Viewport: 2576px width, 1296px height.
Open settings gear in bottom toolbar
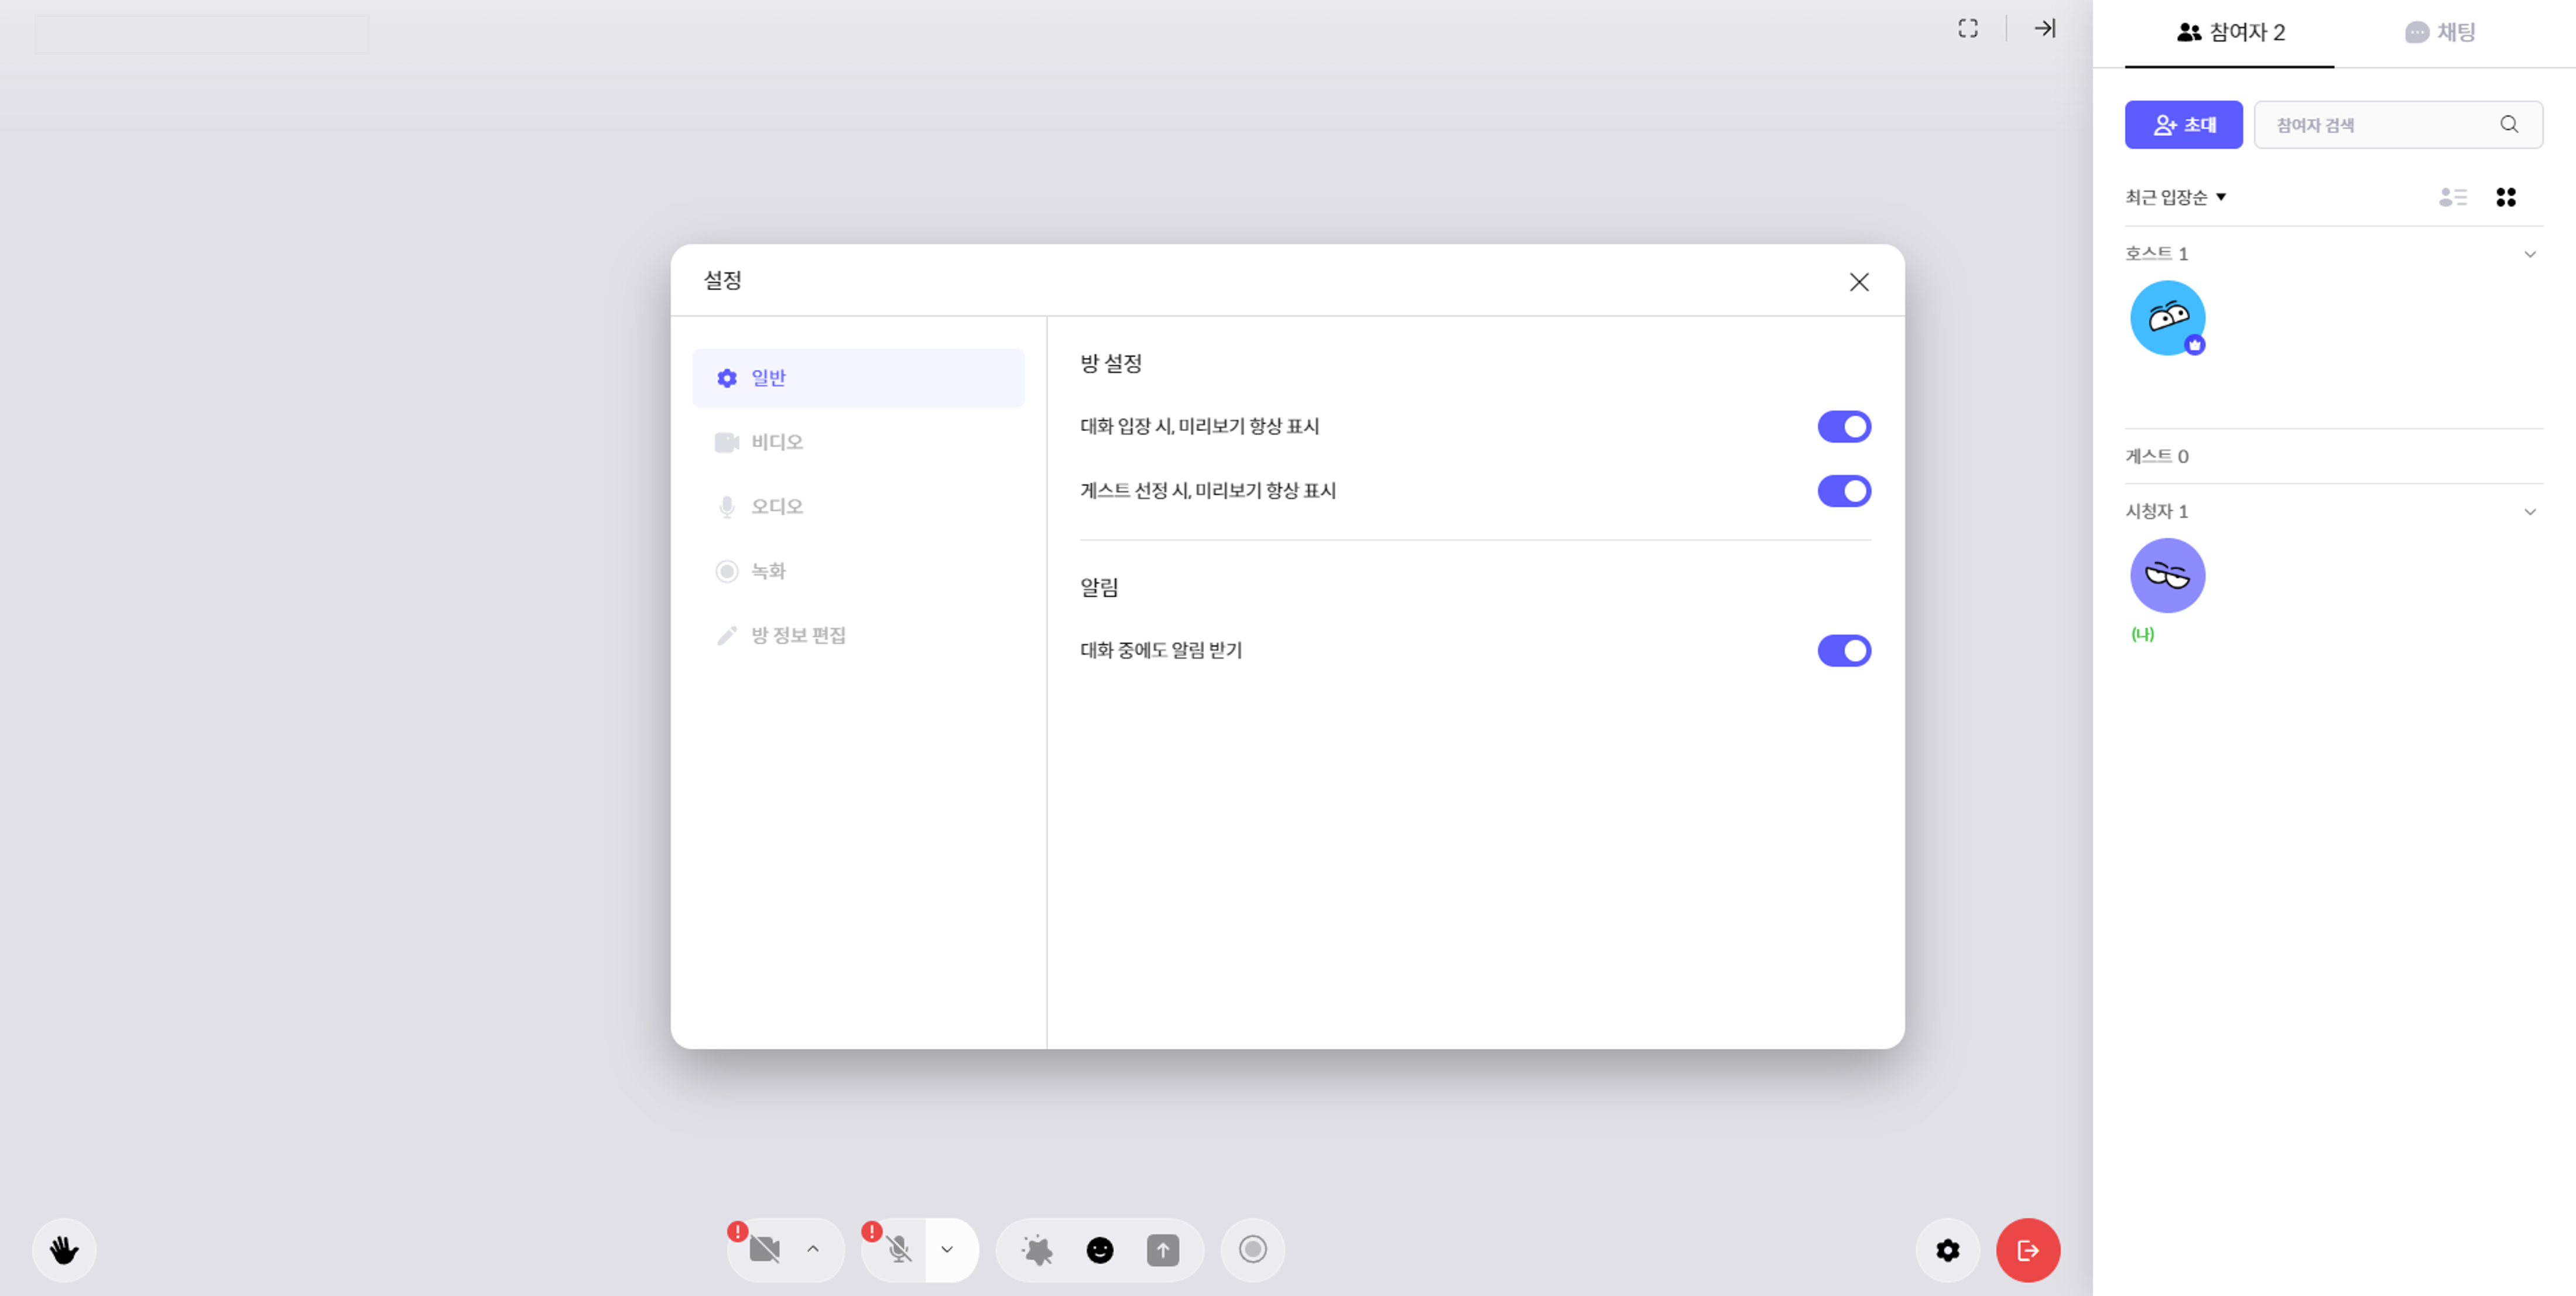click(1947, 1250)
